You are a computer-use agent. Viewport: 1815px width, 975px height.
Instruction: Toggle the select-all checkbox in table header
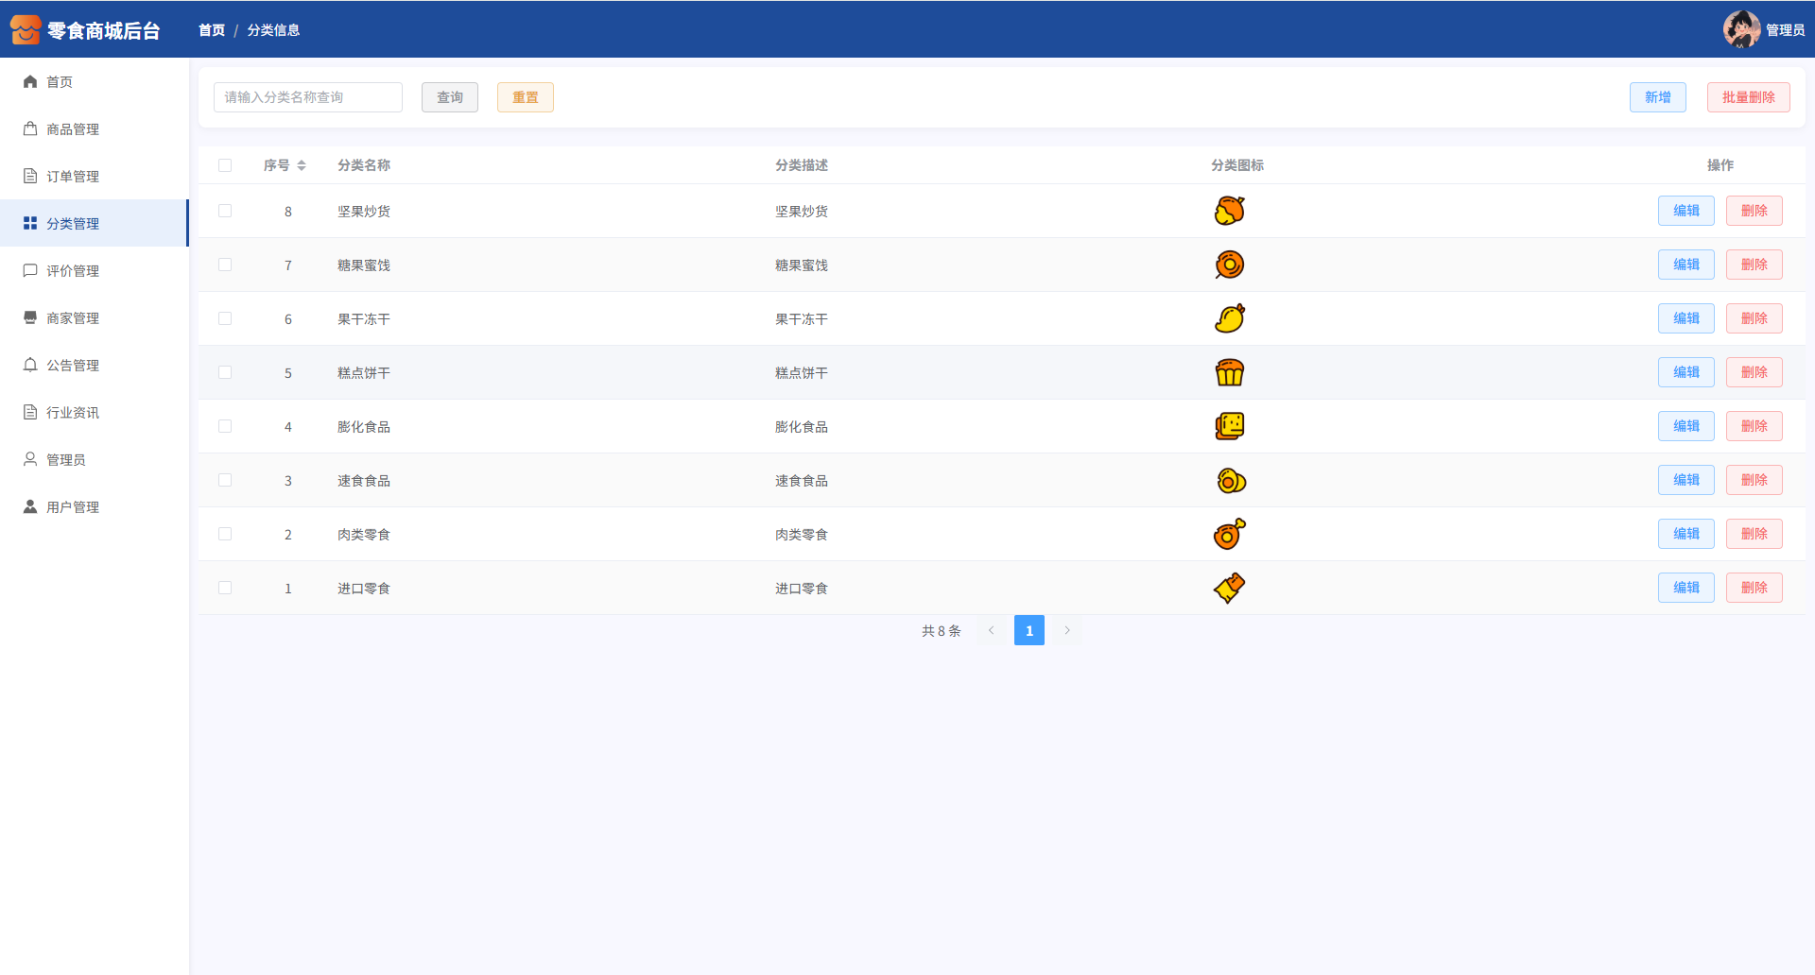[225, 165]
